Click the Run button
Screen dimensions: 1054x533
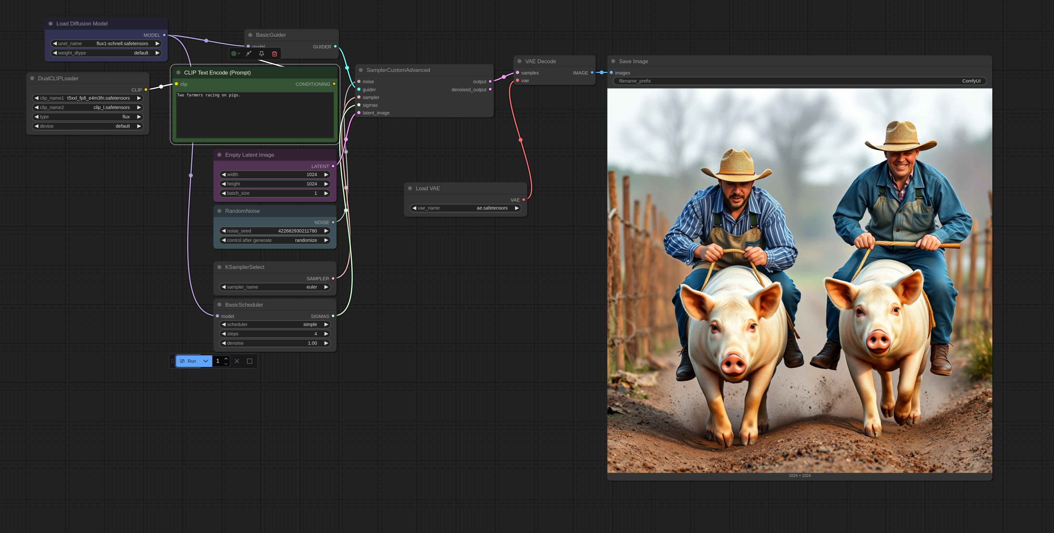click(x=188, y=361)
